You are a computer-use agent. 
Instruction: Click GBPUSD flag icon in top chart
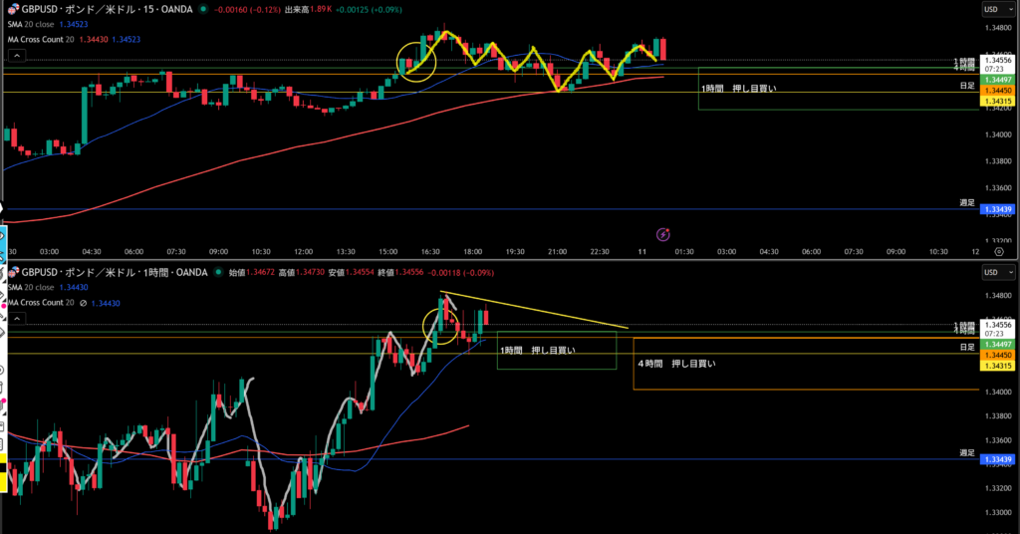[x=14, y=9]
